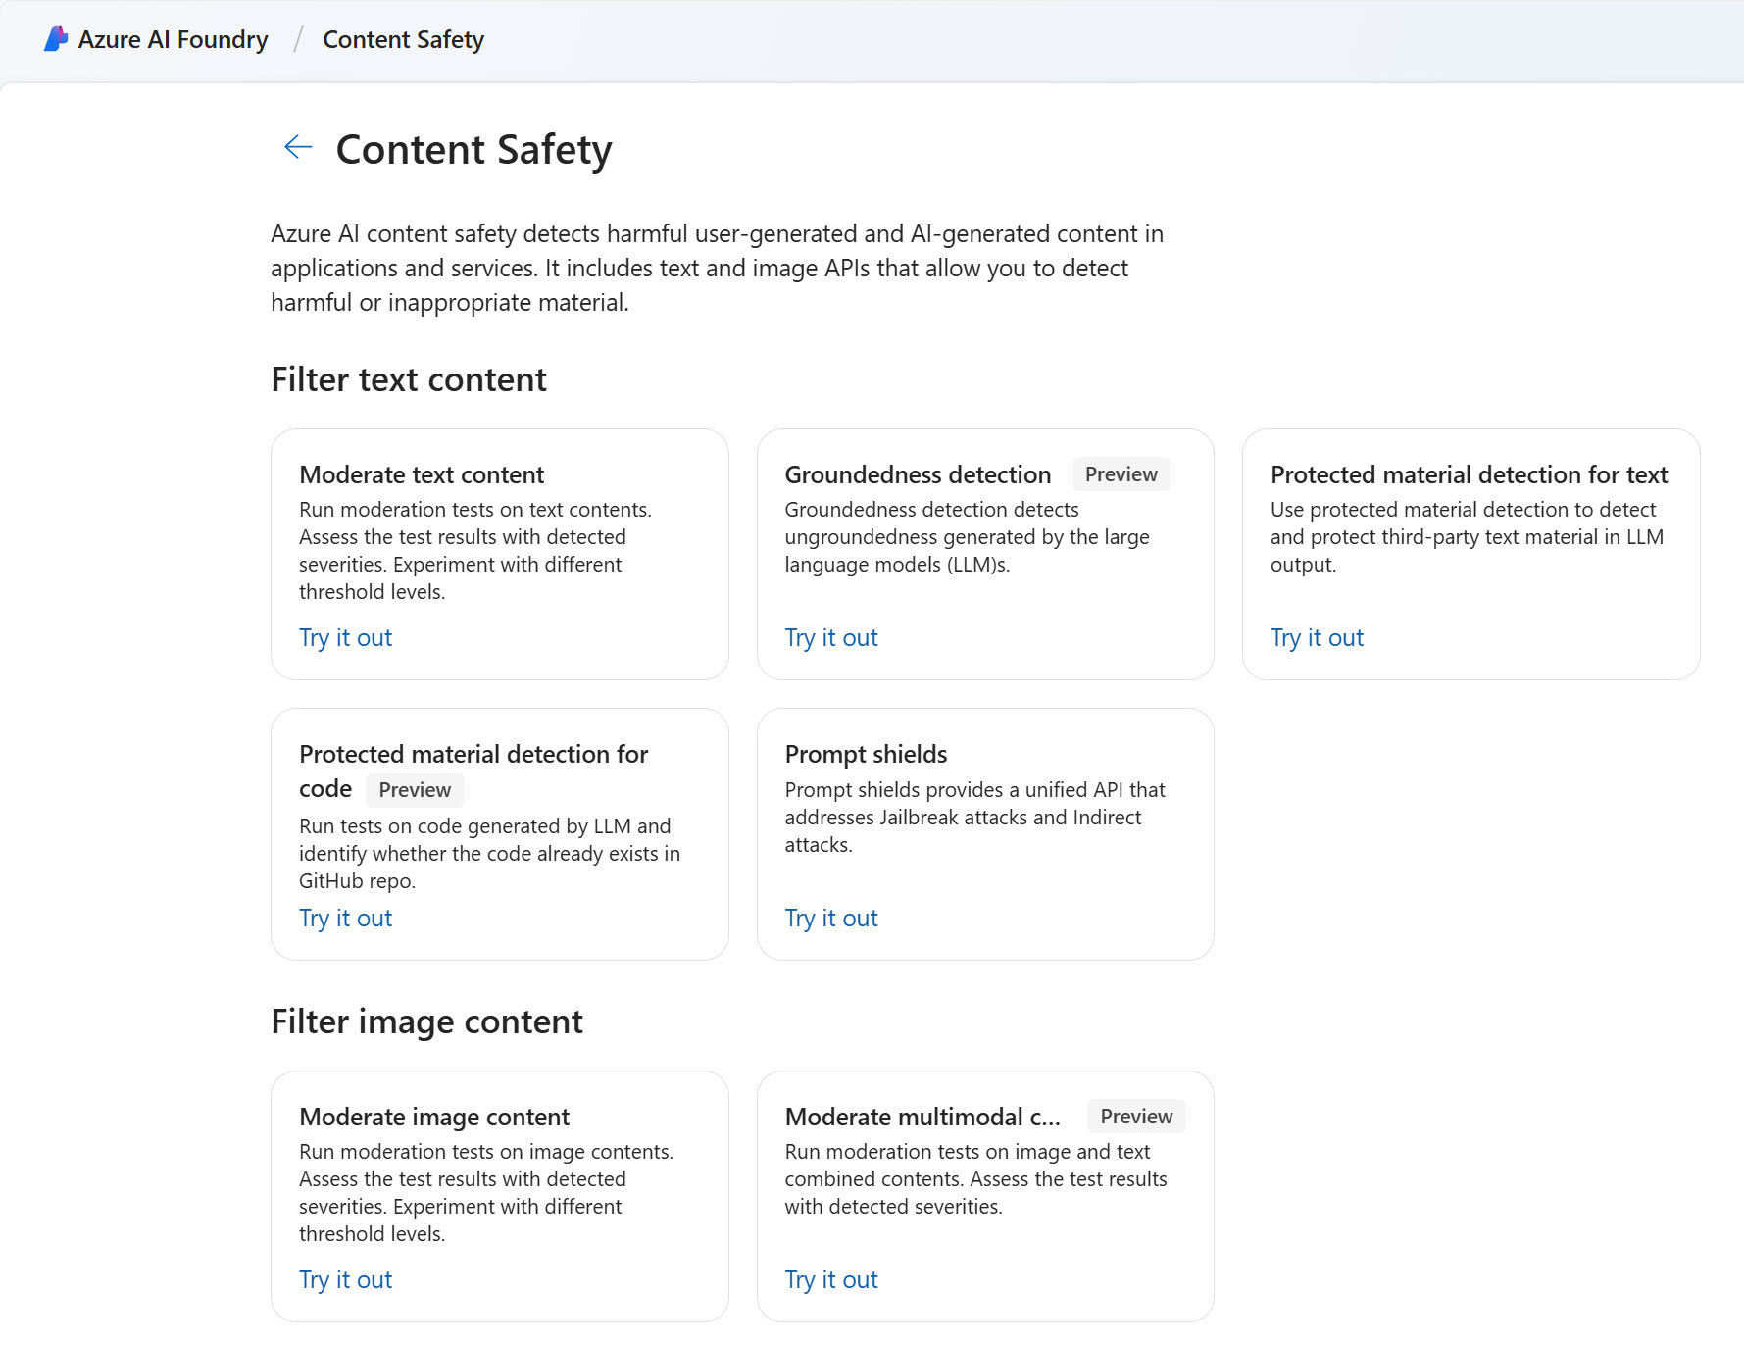Click Preview badge on Groundedness detection
This screenshot has height=1345, width=1744.
(x=1121, y=474)
